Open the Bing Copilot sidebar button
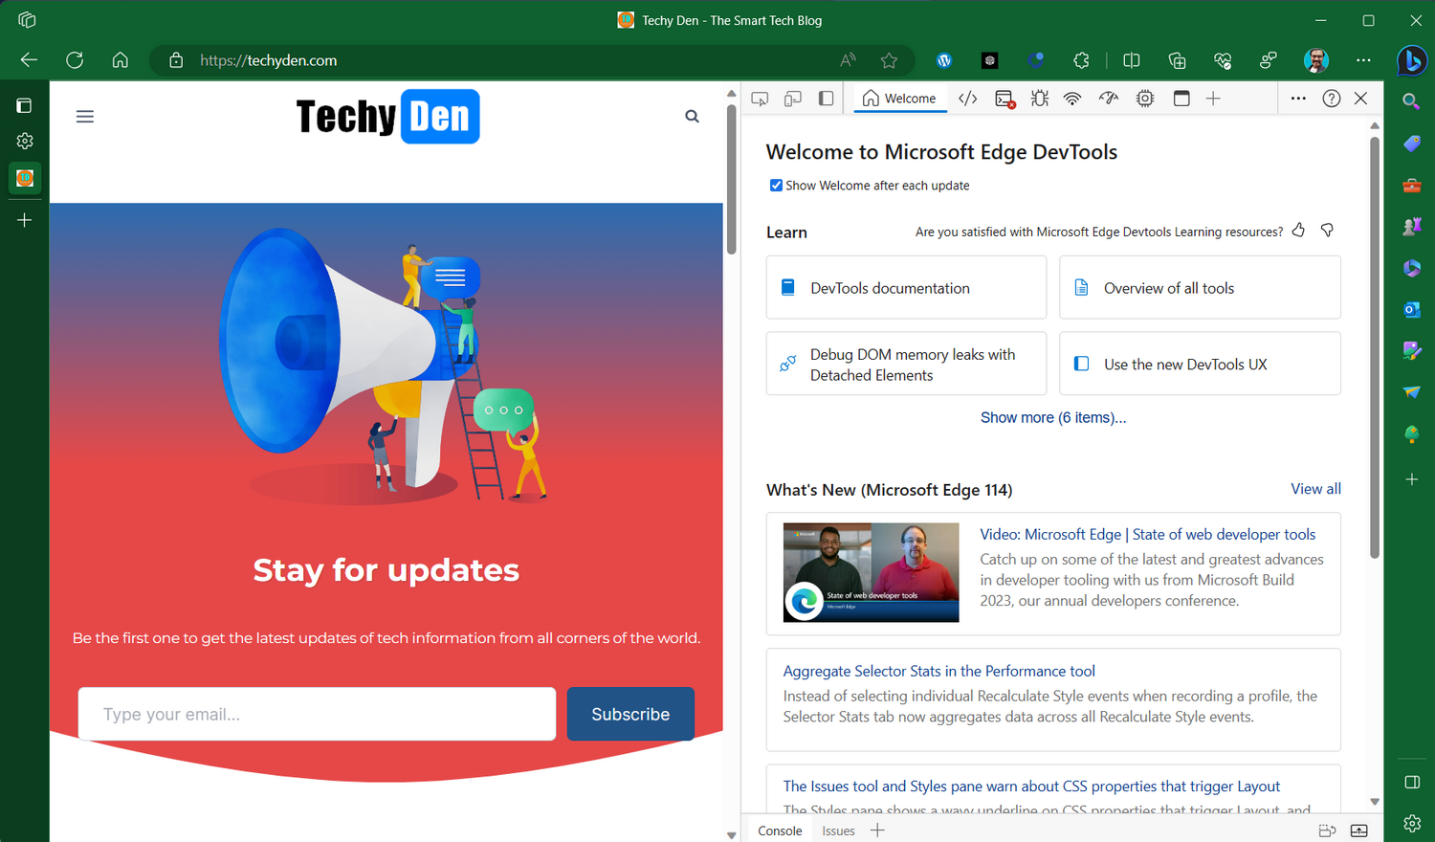The image size is (1435, 842). click(1411, 60)
